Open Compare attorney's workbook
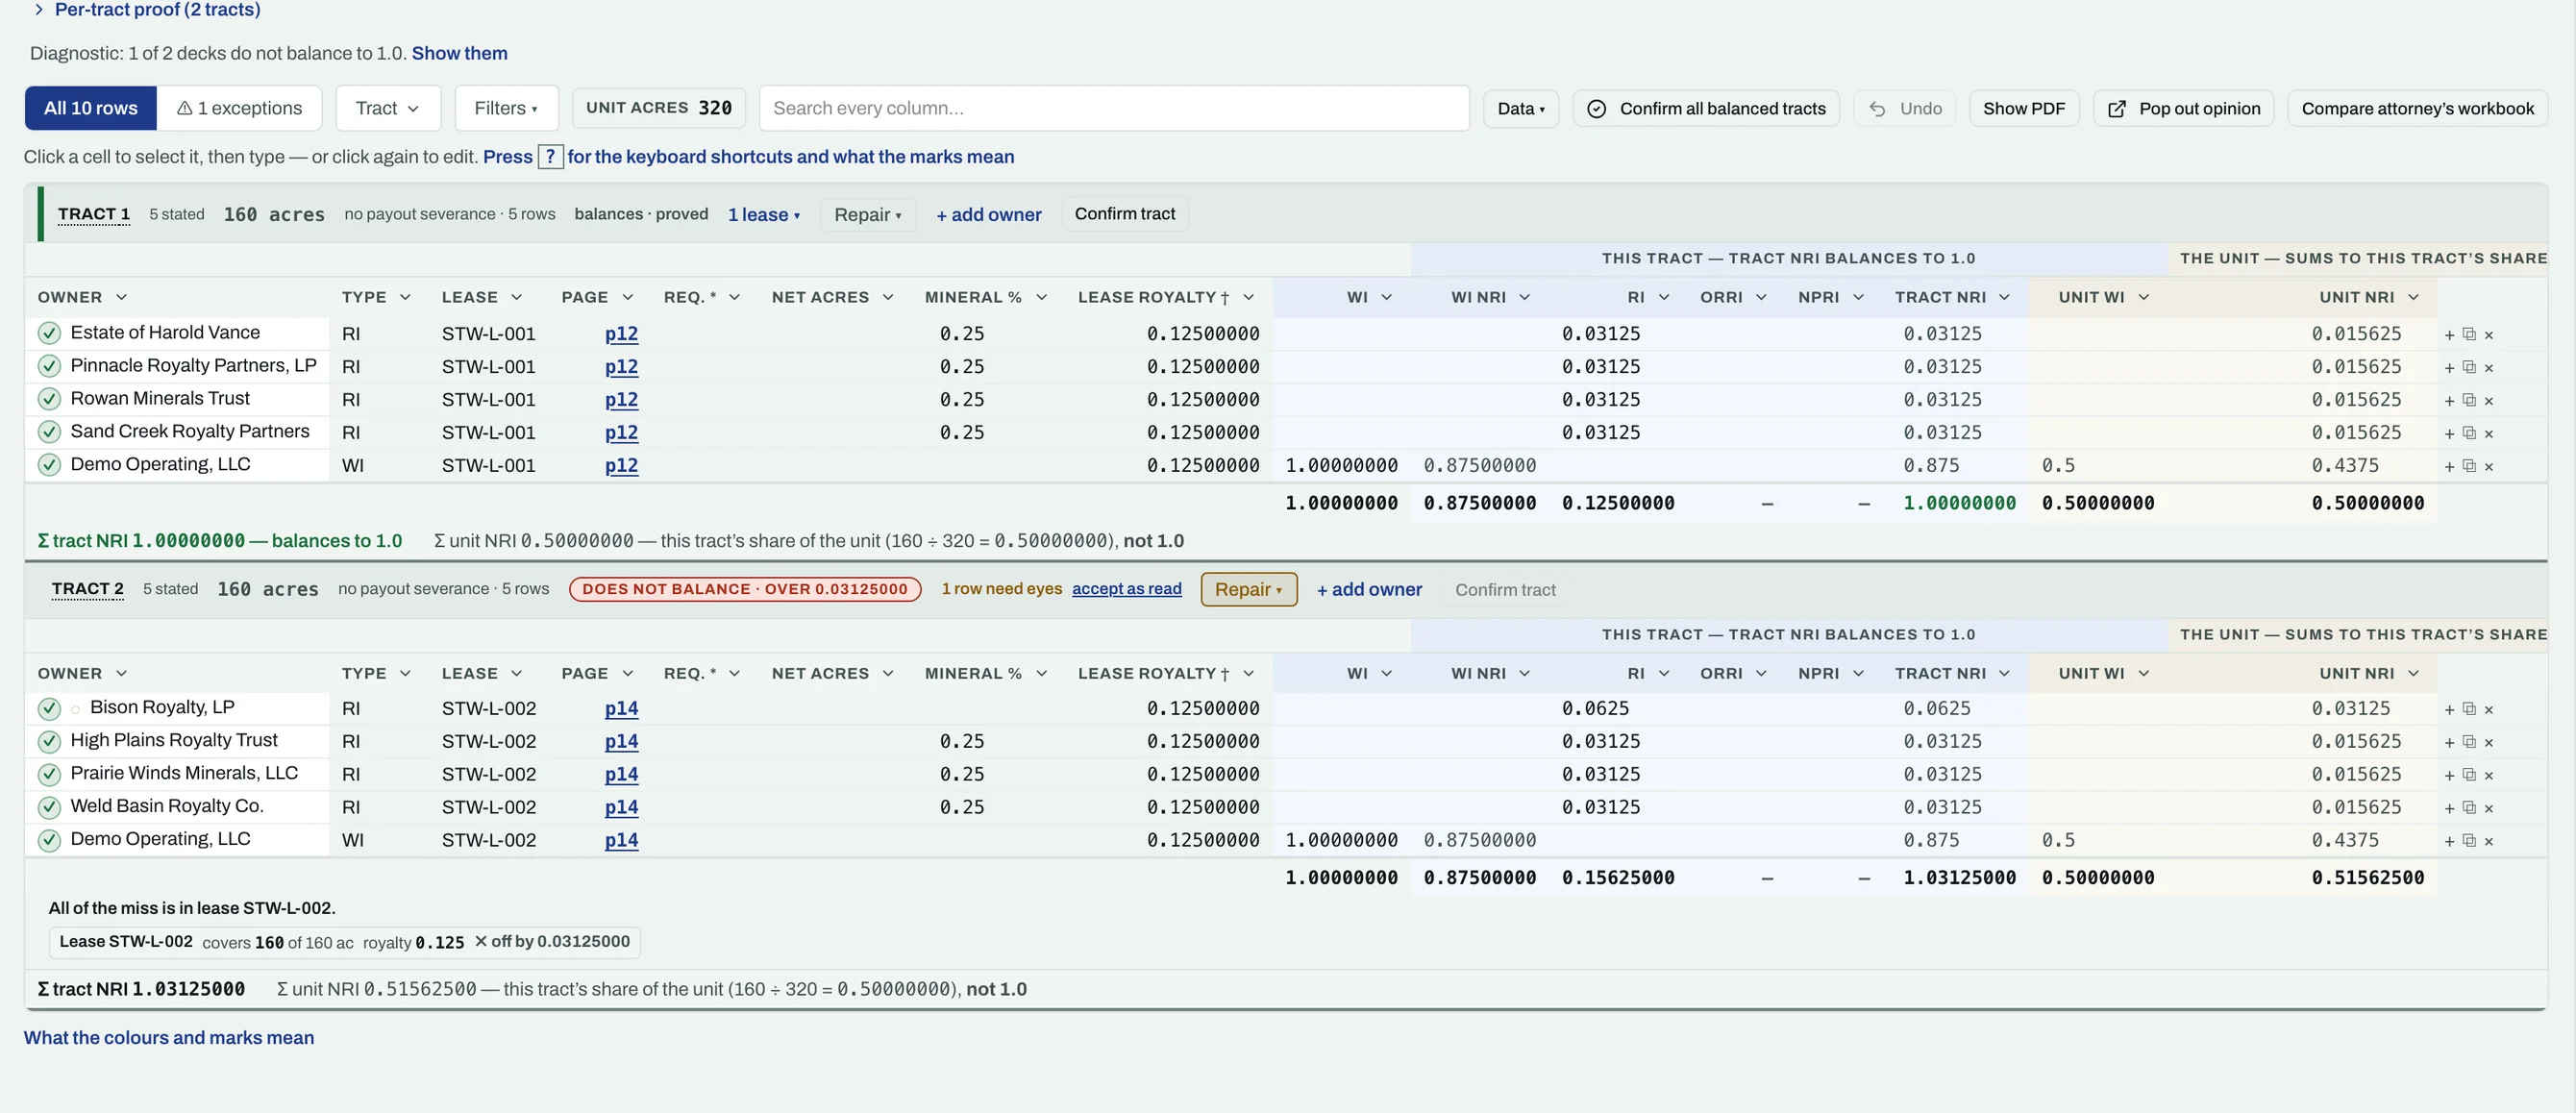Screen dimensions: 2576x1113 click(x=2417, y=108)
